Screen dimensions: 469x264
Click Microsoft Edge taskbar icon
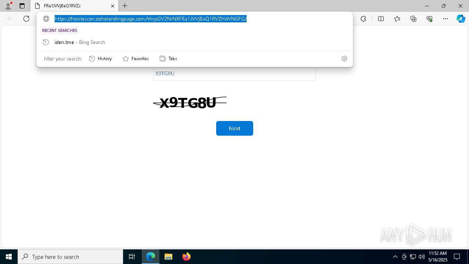click(x=151, y=257)
